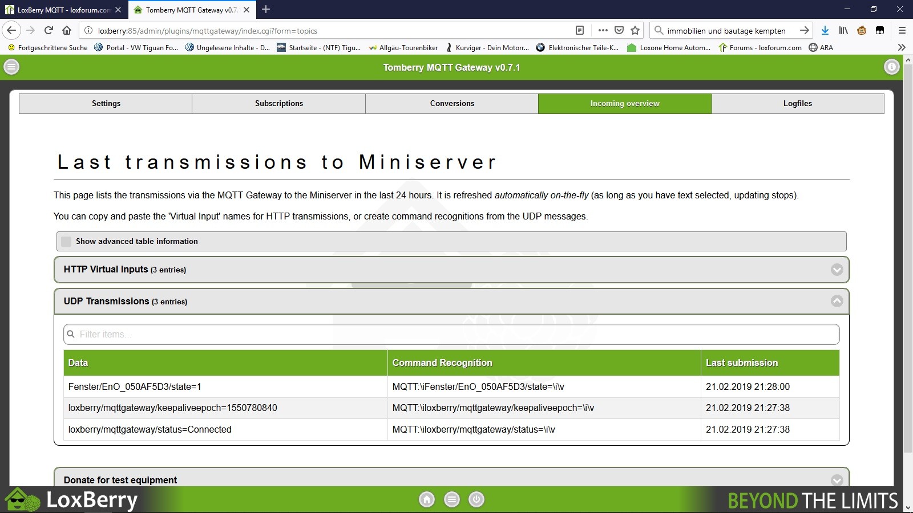Select keepaliveepoch=1550780840 data cell

point(225,408)
